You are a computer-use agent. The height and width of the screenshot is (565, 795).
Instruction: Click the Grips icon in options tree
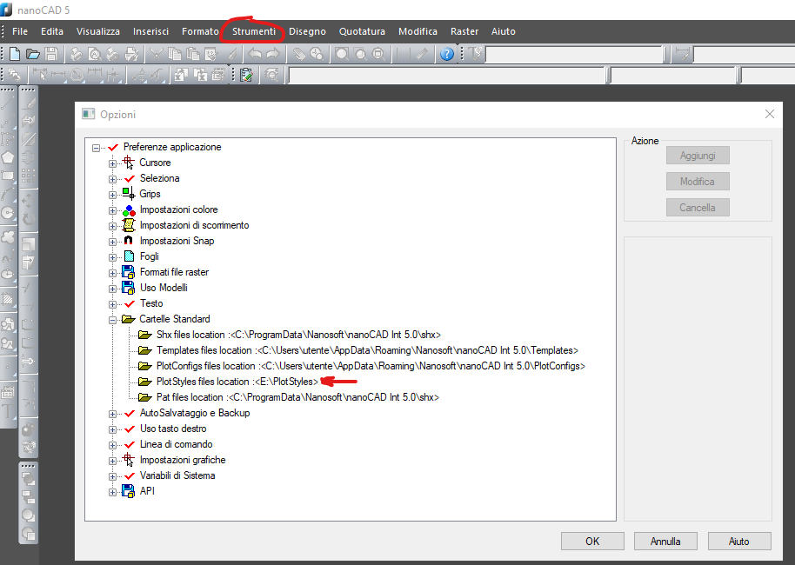point(129,194)
